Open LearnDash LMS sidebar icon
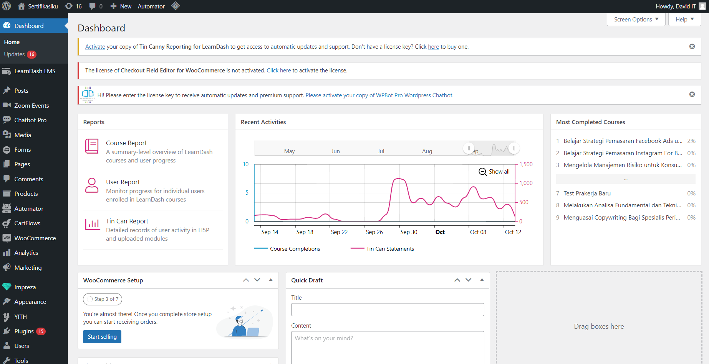Viewport: 709px width, 364px height. (7, 71)
